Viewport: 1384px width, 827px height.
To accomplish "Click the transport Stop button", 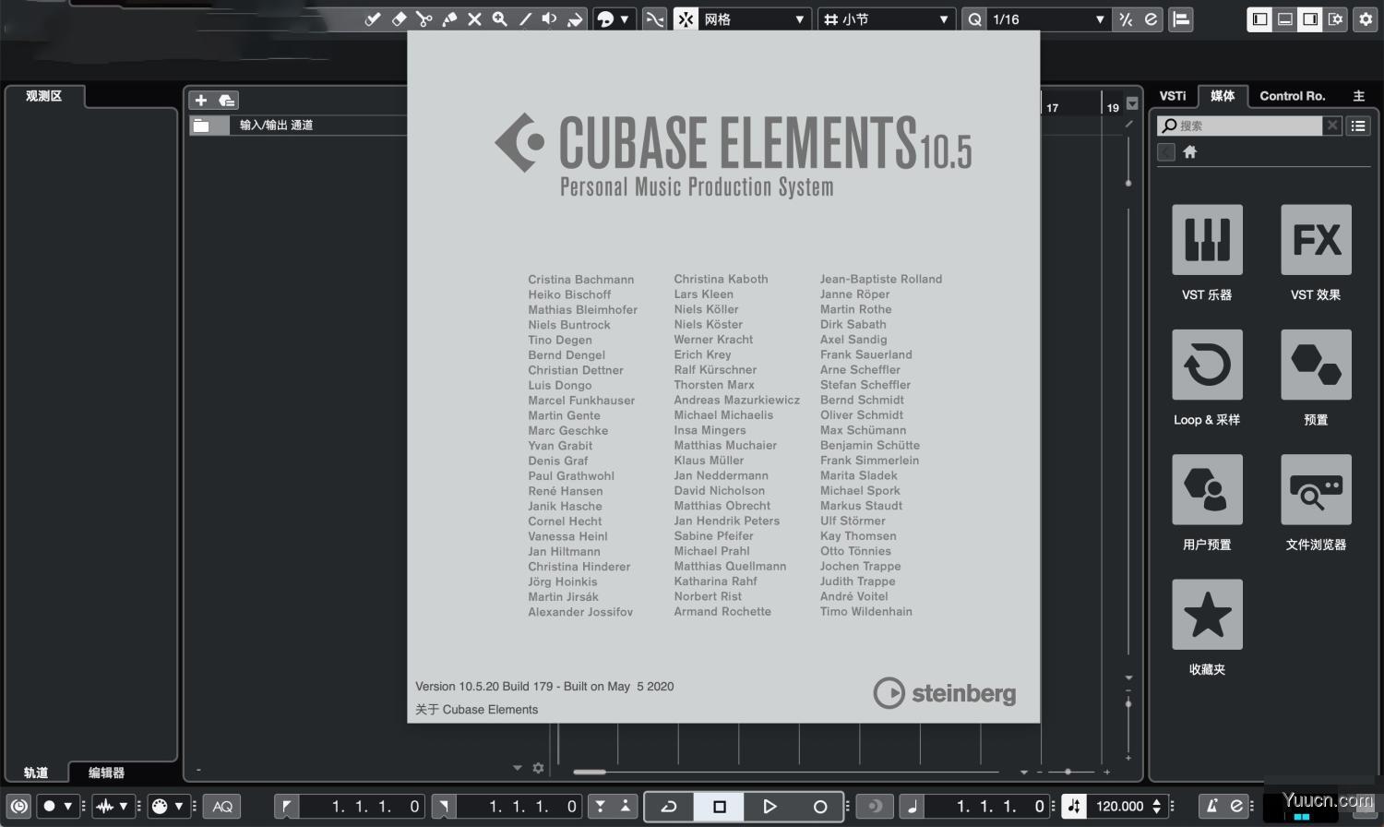I will tap(720, 806).
